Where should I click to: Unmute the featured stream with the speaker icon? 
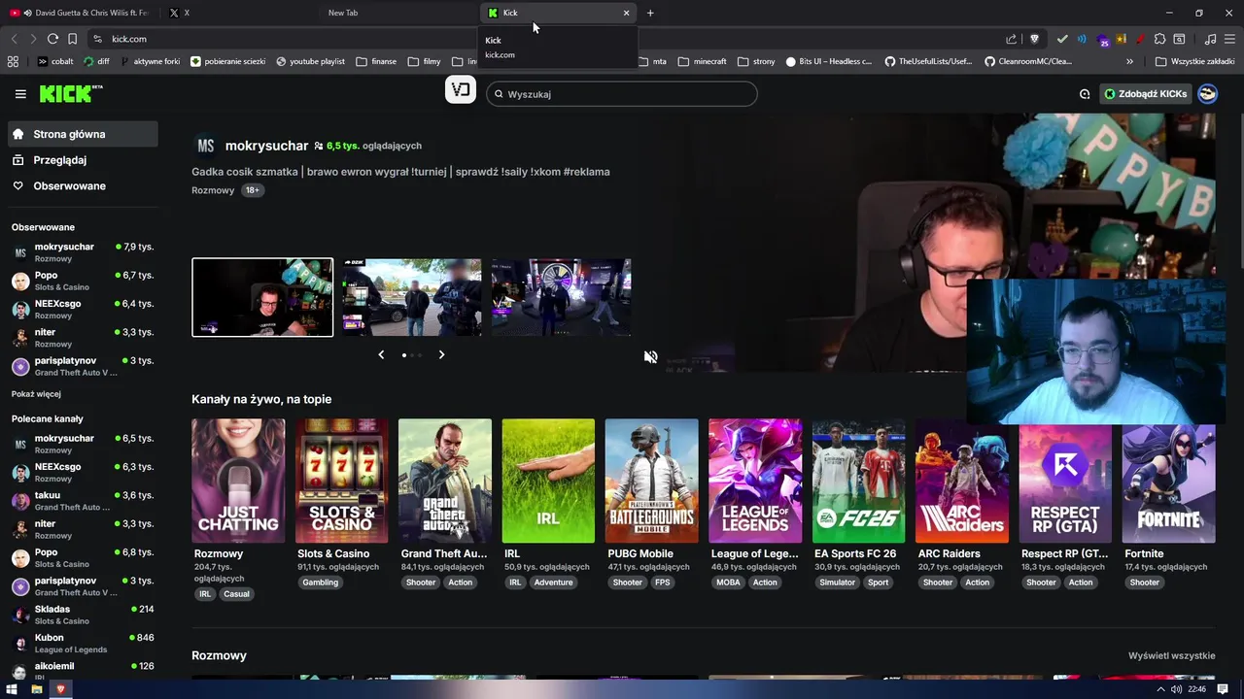[650, 356]
